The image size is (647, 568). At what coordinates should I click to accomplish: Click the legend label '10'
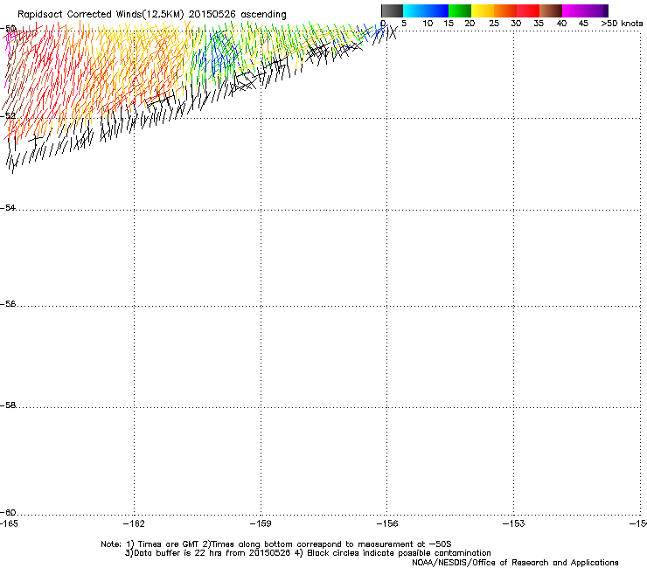pyautogui.click(x=428, y=24)
